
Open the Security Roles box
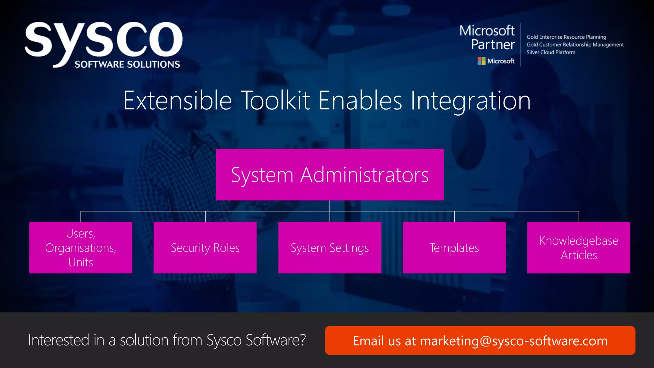click(205, 248)
